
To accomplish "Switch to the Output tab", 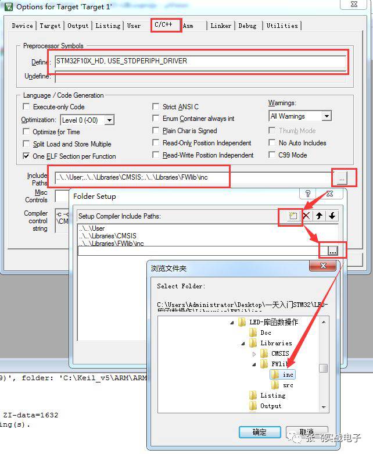I will (78, 26).
